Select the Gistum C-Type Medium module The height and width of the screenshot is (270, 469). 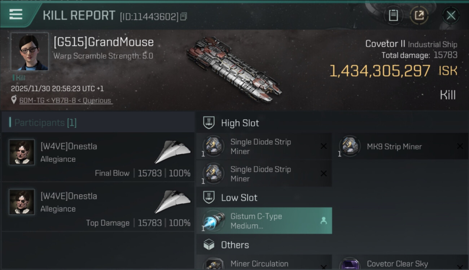[264, 221]
